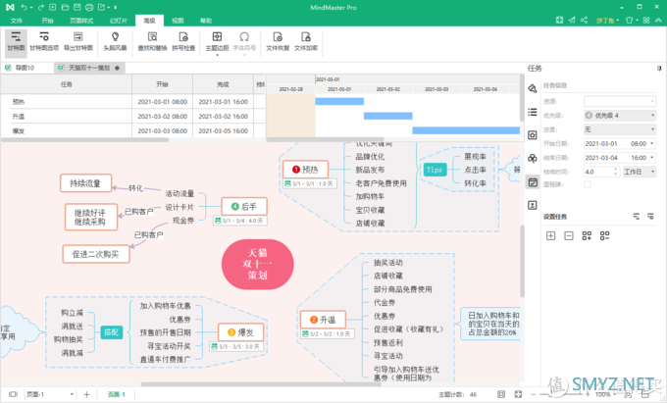This screenshot has height=403, width=667.
Task: Expand the export dropdown in title bar
Action: 109,8
